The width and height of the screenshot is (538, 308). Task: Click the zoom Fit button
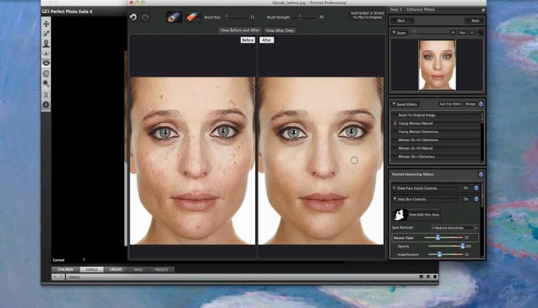point(453,32)
